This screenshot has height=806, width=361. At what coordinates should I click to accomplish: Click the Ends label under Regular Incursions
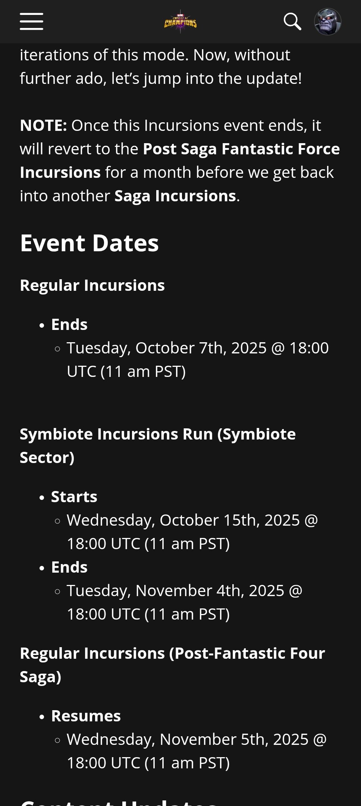[x=69, y=324]
